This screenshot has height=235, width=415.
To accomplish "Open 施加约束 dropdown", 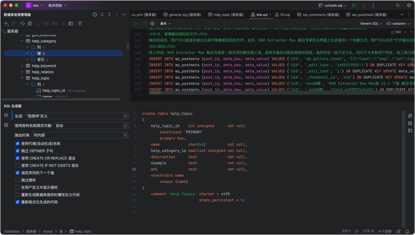I will [x=80, y=135].
